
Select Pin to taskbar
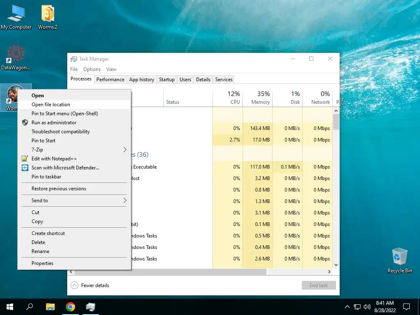[x=74, y=176]
